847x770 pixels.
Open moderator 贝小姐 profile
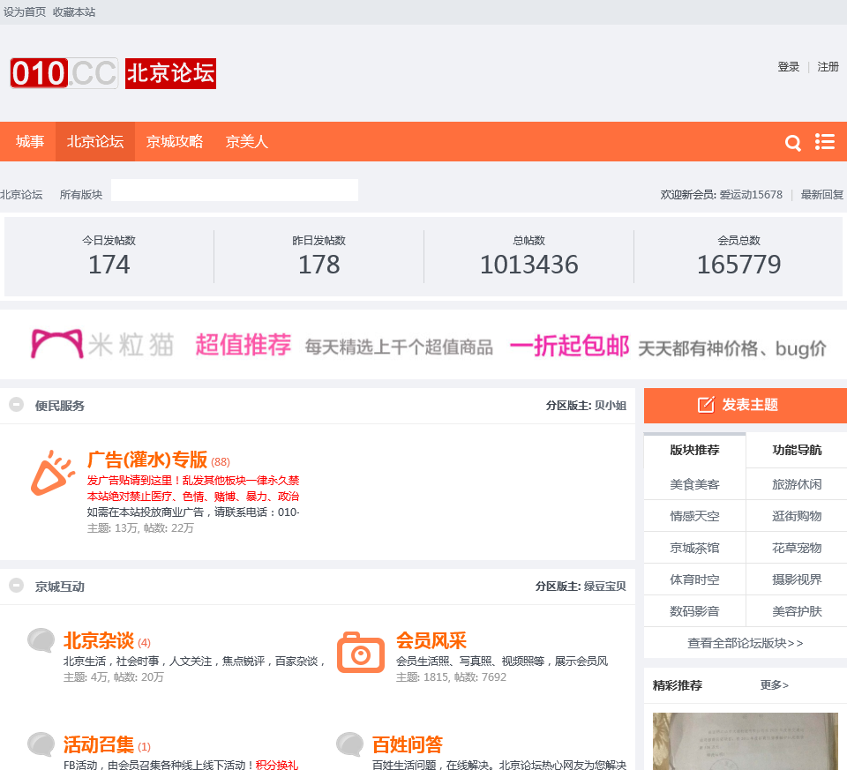coord(611,406)
